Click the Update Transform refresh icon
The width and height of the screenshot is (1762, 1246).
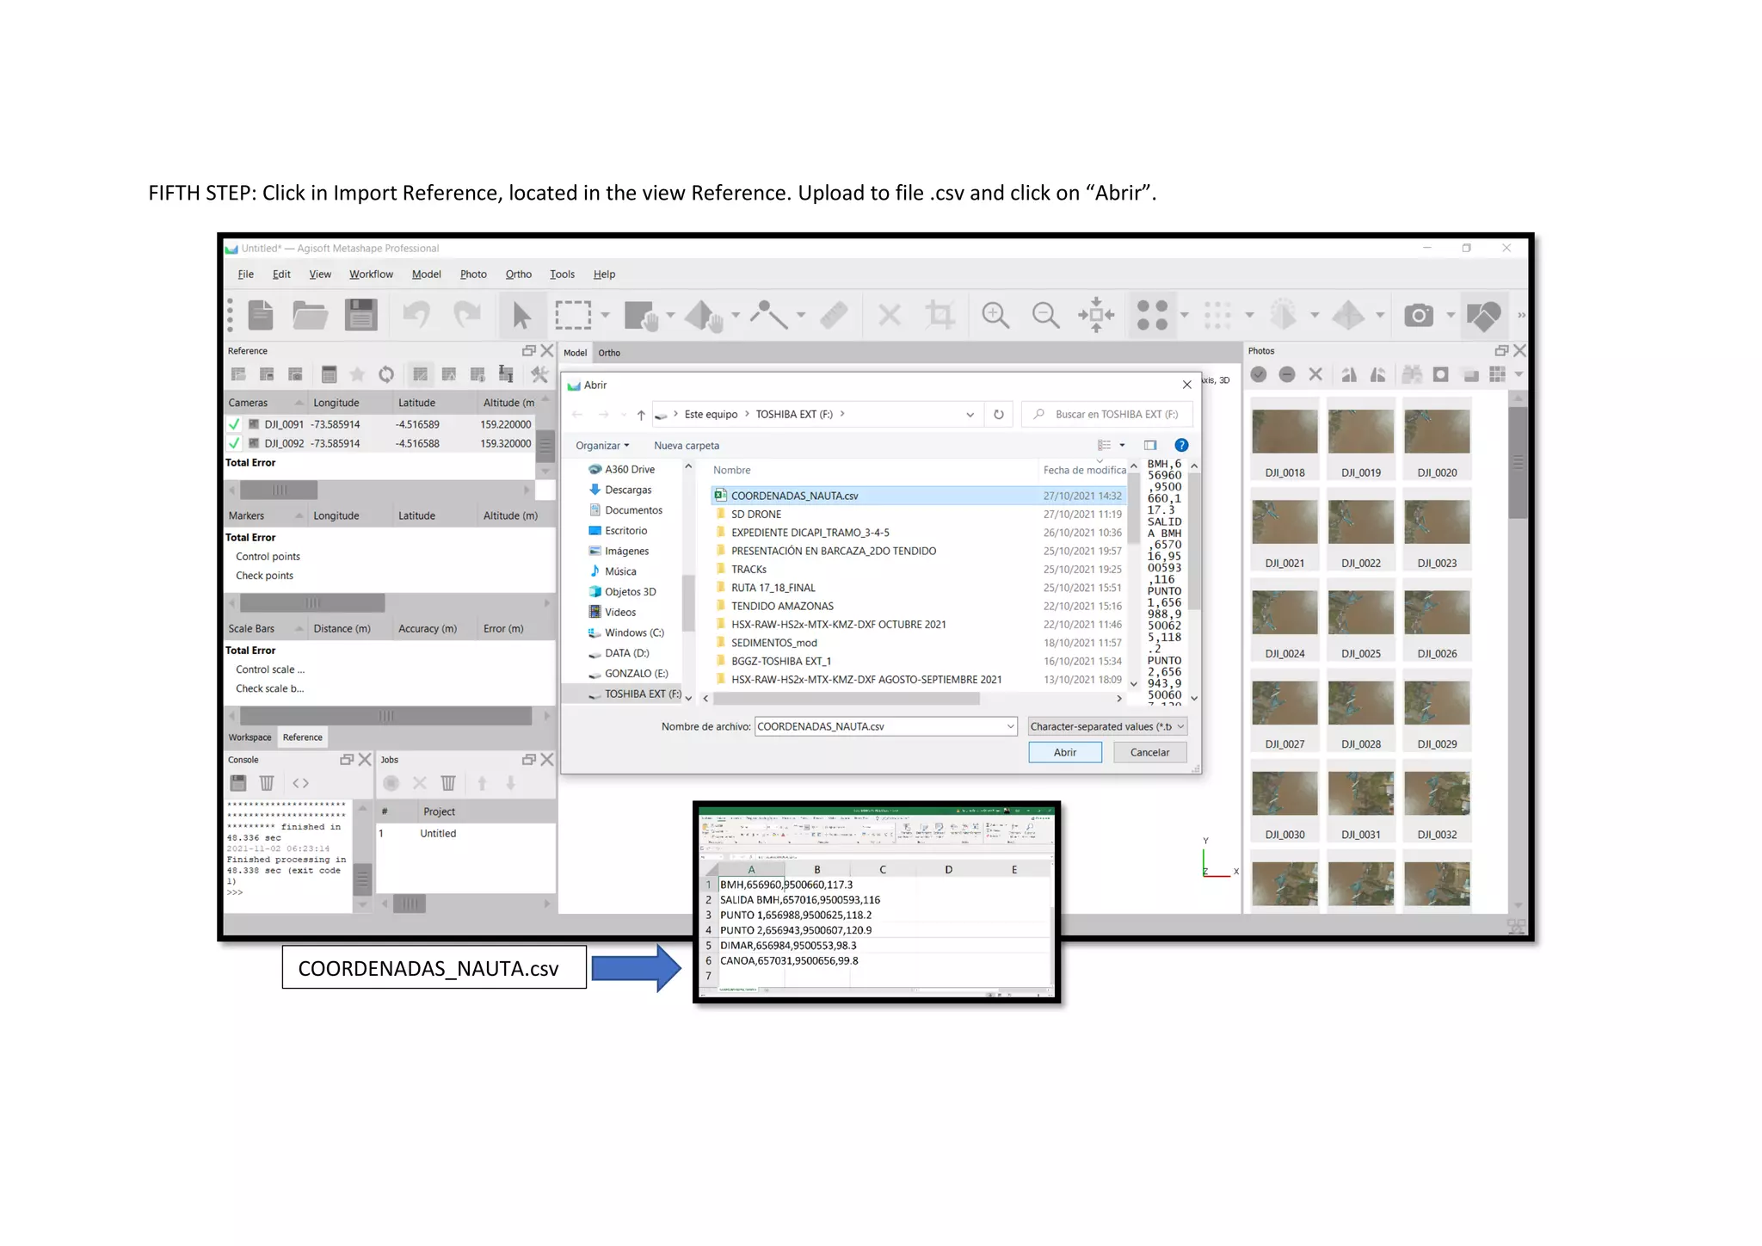[x=386, y=374]
